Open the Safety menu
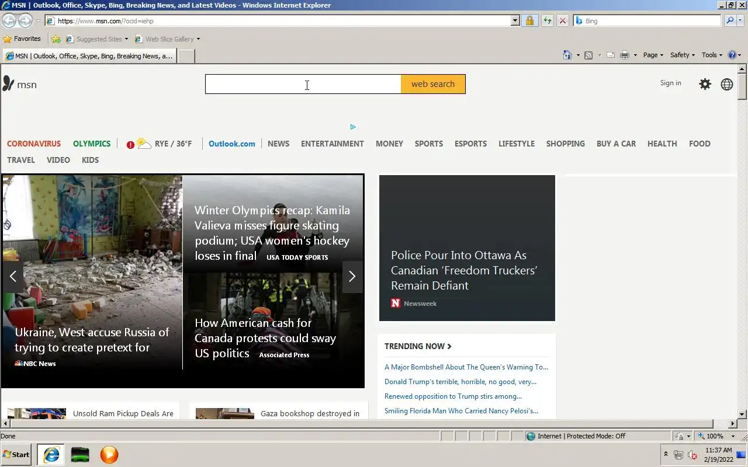This screenshot has height=467, width=748. (682, 55)
